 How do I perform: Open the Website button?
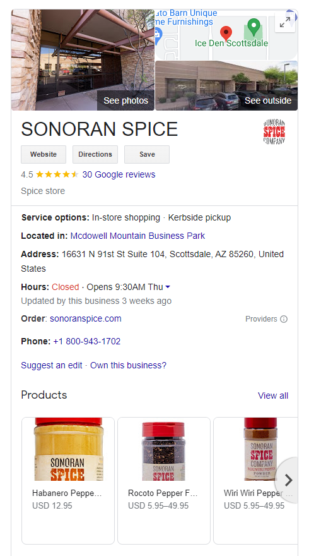click(44, 154)
